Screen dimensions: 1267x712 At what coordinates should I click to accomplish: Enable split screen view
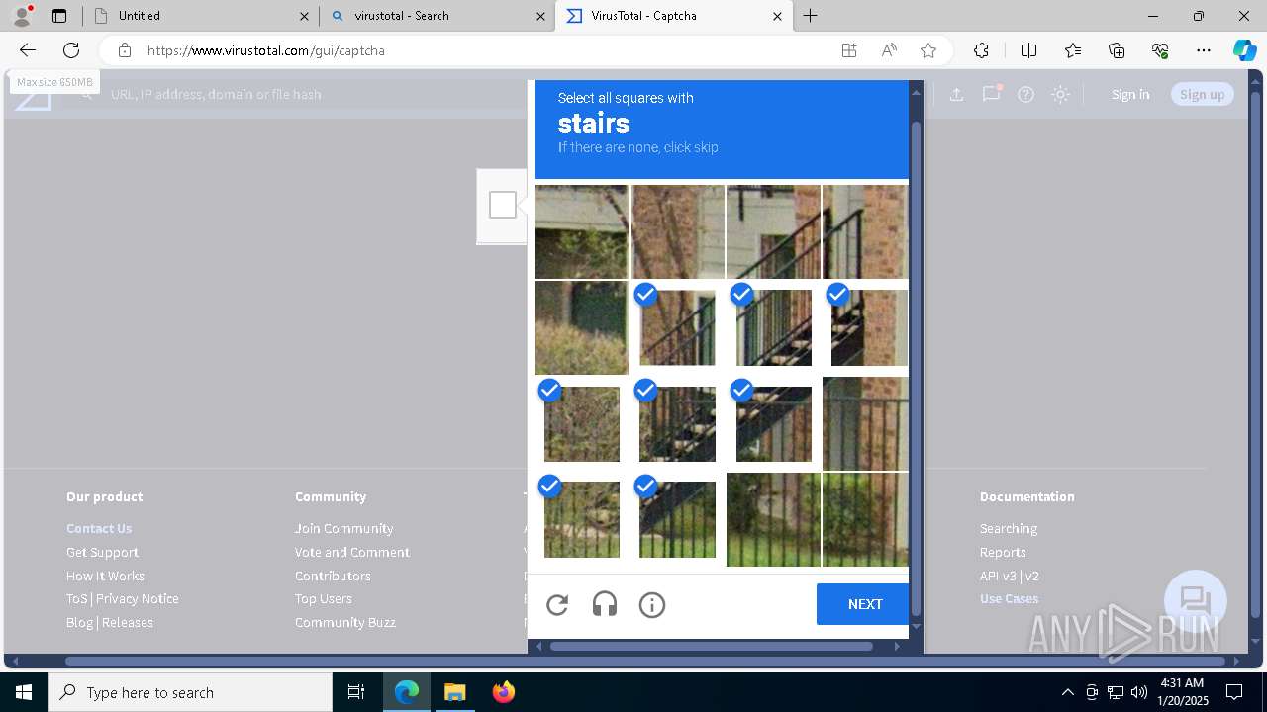pyautogui.click(x=1028, y=50)
